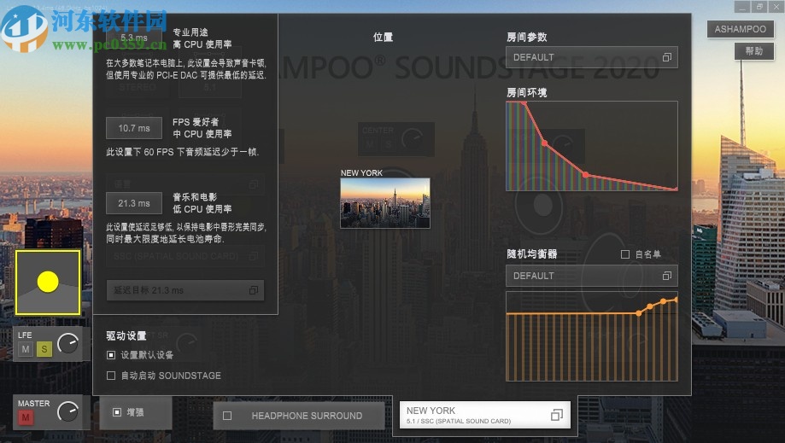
Task: Toggle the enhance checkbox
Action: point(117,412)
